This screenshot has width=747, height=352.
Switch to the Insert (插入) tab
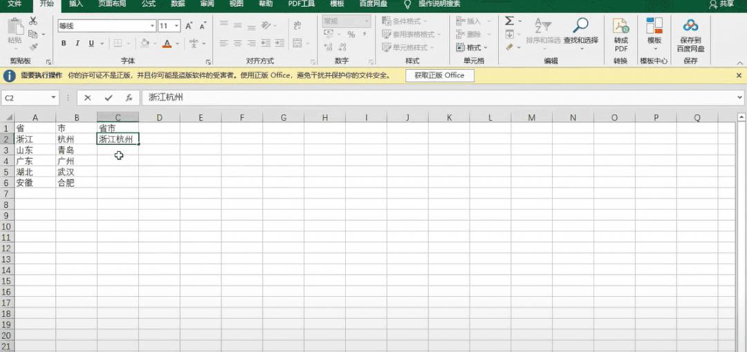coord(76,4)
